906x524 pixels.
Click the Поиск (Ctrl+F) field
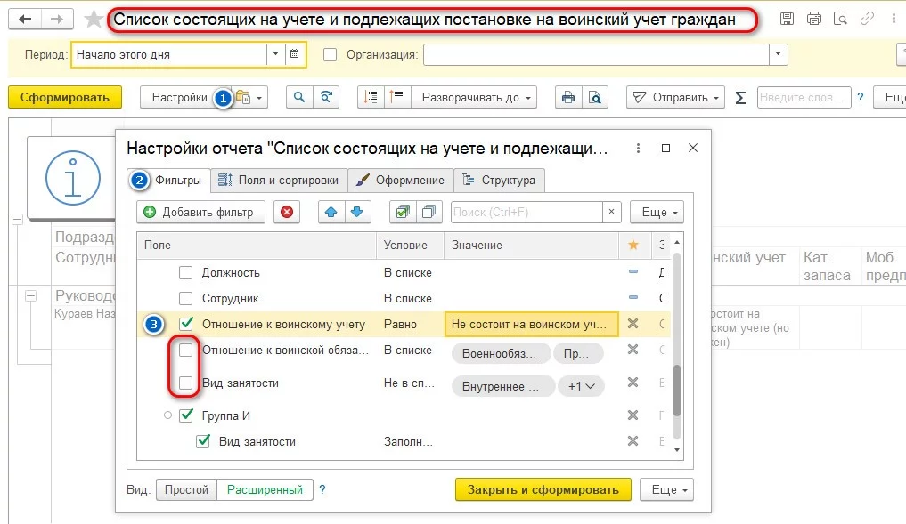[526, 212]
